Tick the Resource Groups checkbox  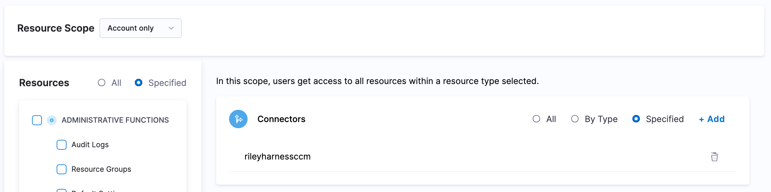(62, 169)
